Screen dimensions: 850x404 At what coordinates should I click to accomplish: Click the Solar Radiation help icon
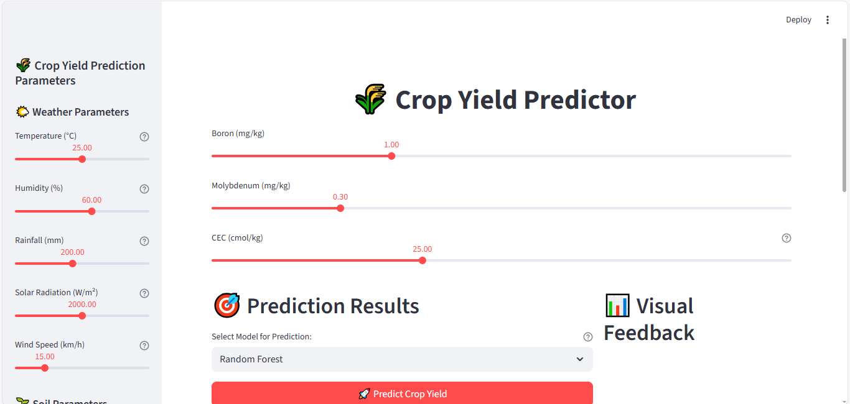(144, 293)
